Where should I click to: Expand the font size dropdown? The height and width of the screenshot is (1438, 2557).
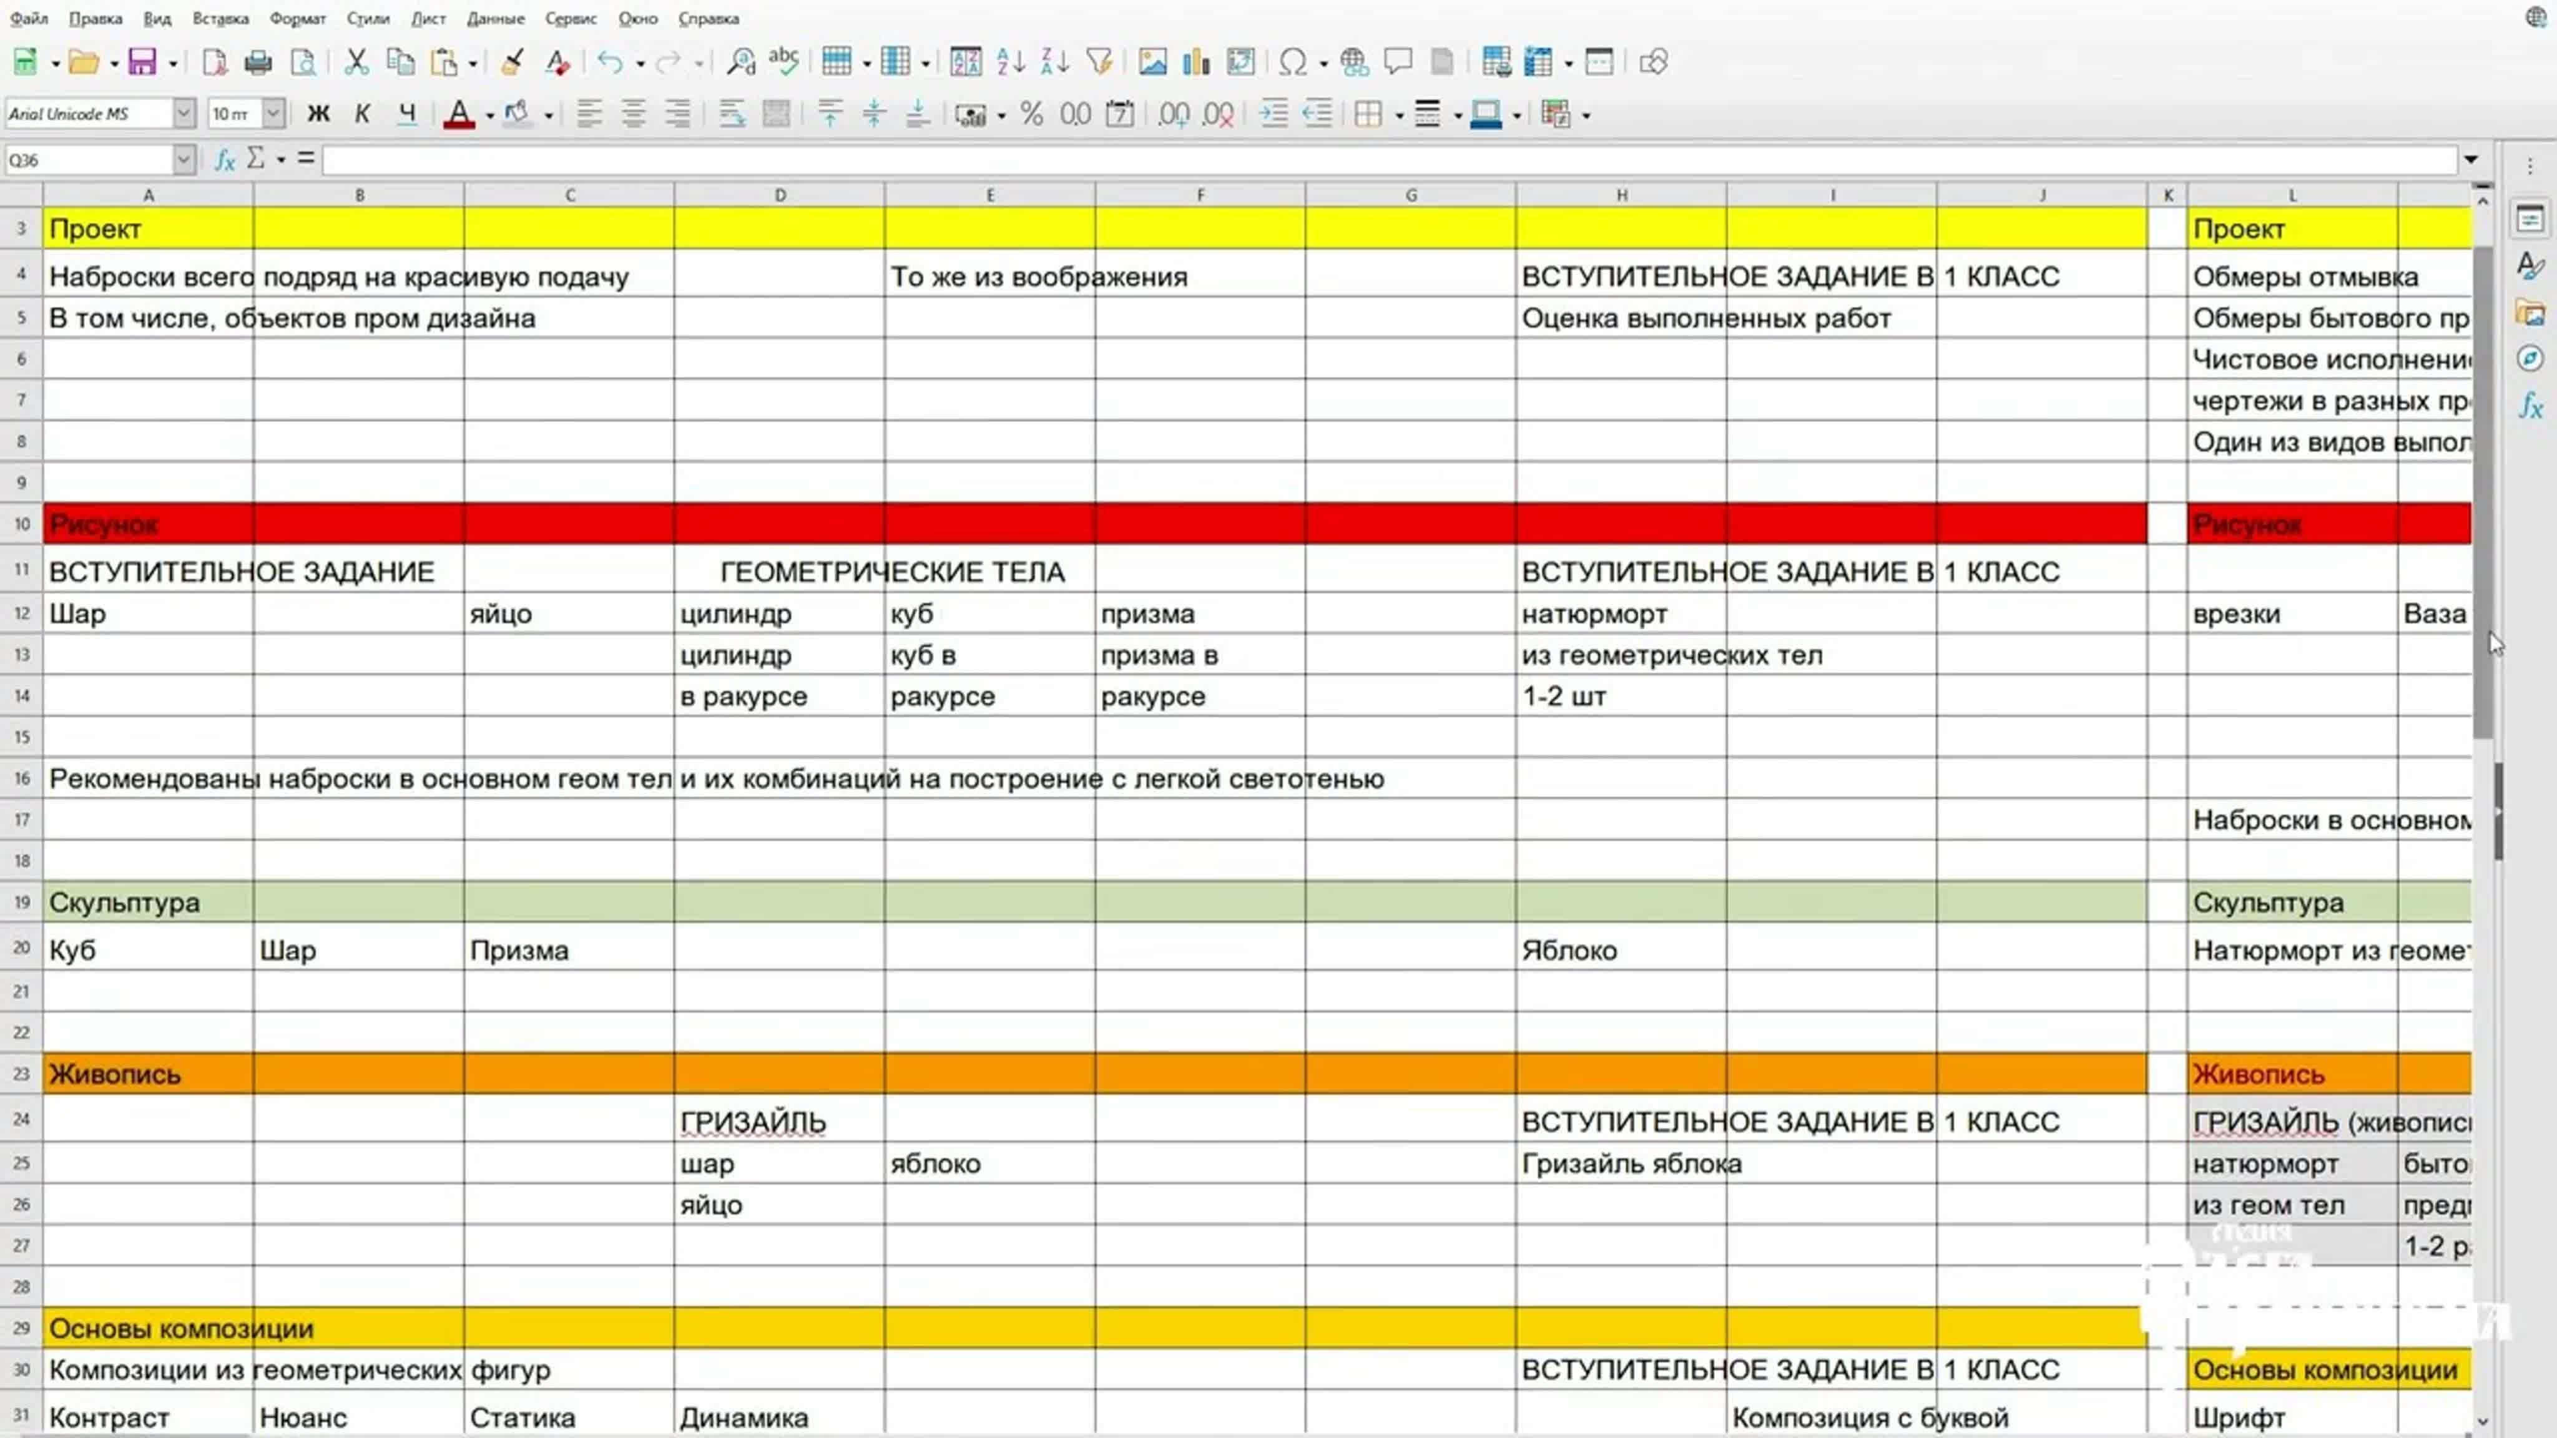point(273,114)
